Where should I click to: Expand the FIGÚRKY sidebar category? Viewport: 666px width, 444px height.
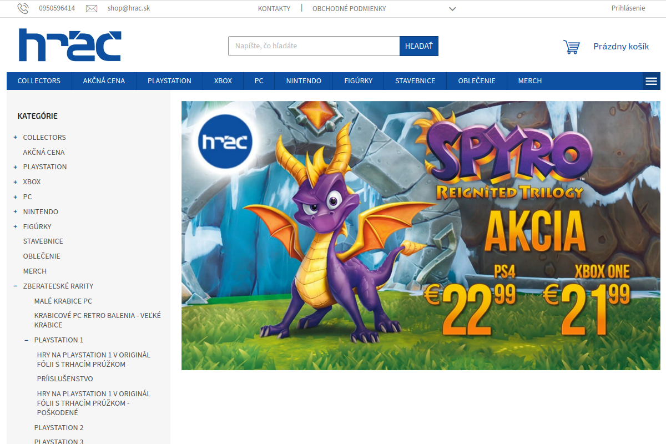click(16, 226)
